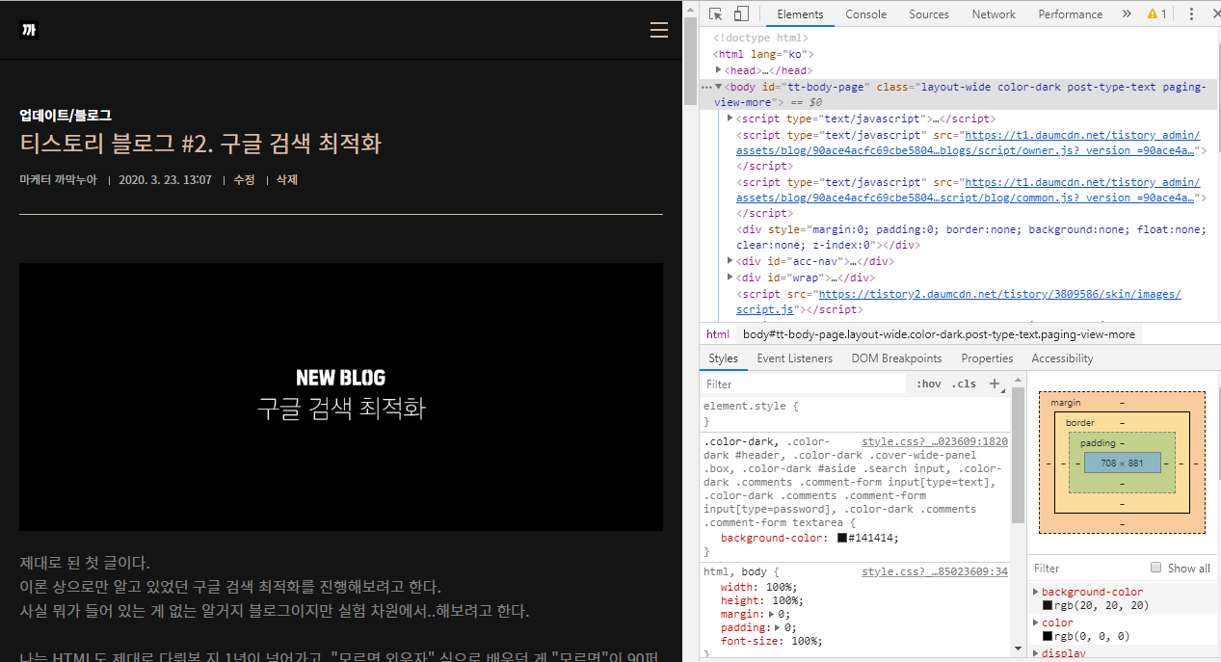Click the border label in box model
This screenshot has height=662, width=1221.
point(1079,422)
